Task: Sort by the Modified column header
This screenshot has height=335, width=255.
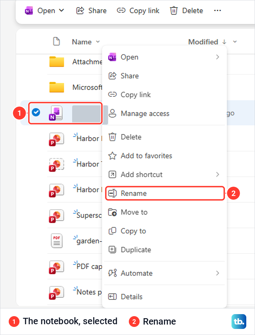Action: pos(203,42)
